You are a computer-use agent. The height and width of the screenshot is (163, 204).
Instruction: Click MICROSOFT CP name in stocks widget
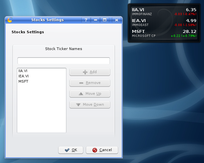(144, 36)
